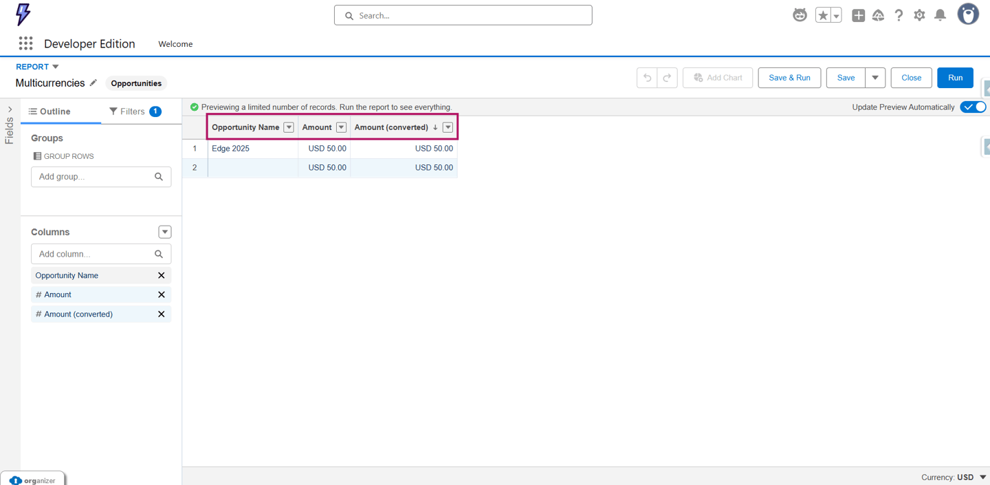Open the Welcome tab
This screenshot has height=485, width=990.
point(175,44)
